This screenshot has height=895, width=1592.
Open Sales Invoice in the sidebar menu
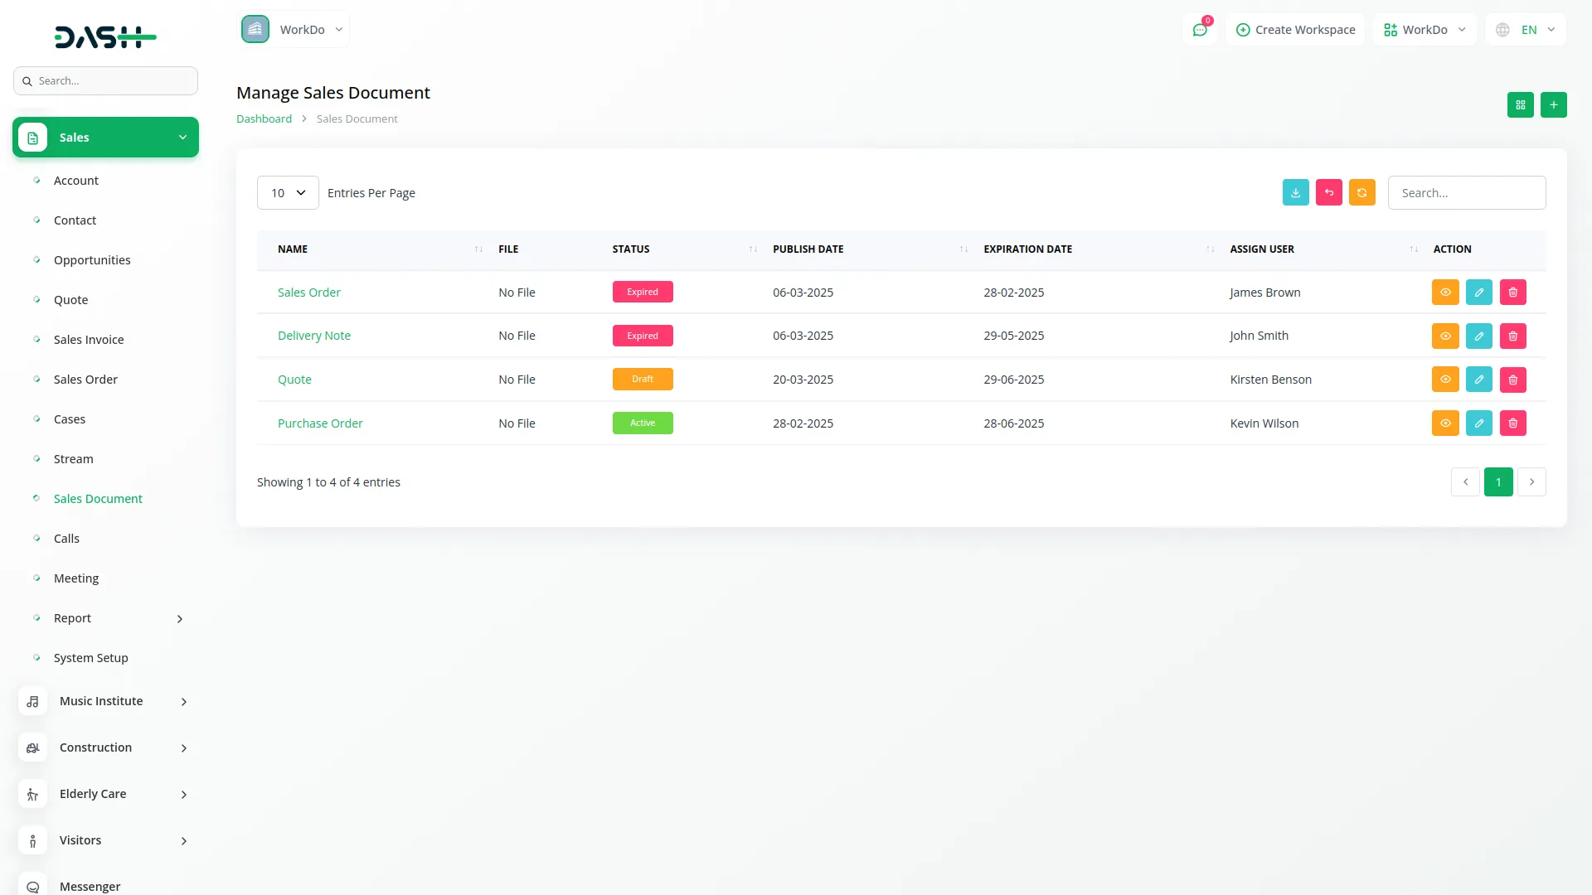(x=89, y=340)
